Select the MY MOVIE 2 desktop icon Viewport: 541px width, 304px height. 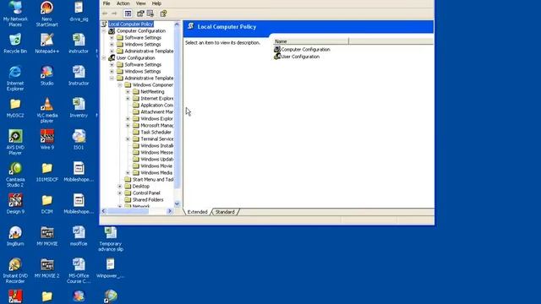(x=47, y=269)
